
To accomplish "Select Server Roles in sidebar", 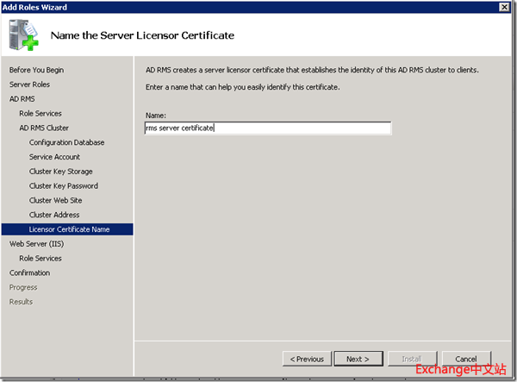I will 29,85.
